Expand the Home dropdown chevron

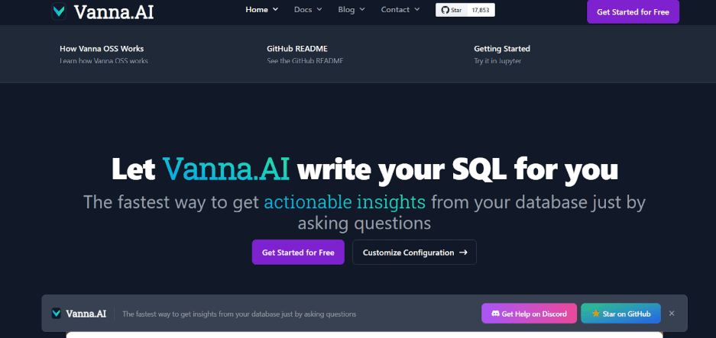coord(275,10)
